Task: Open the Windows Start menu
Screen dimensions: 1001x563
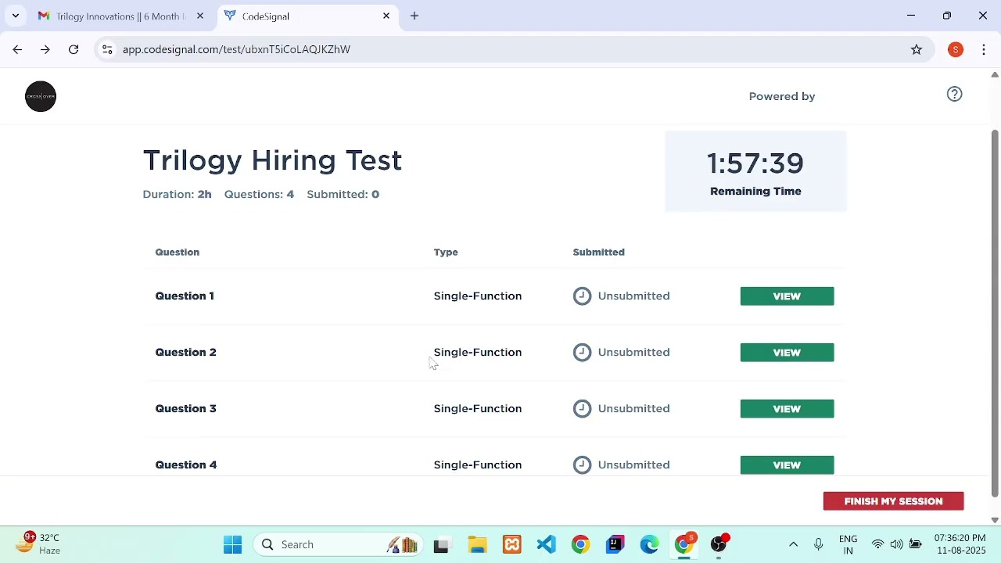Action: 232,544
